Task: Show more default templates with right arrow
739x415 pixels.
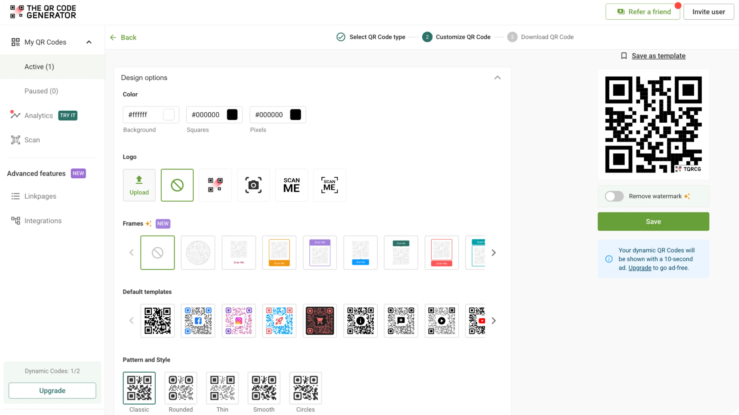Action: click(x=493, y=320)
